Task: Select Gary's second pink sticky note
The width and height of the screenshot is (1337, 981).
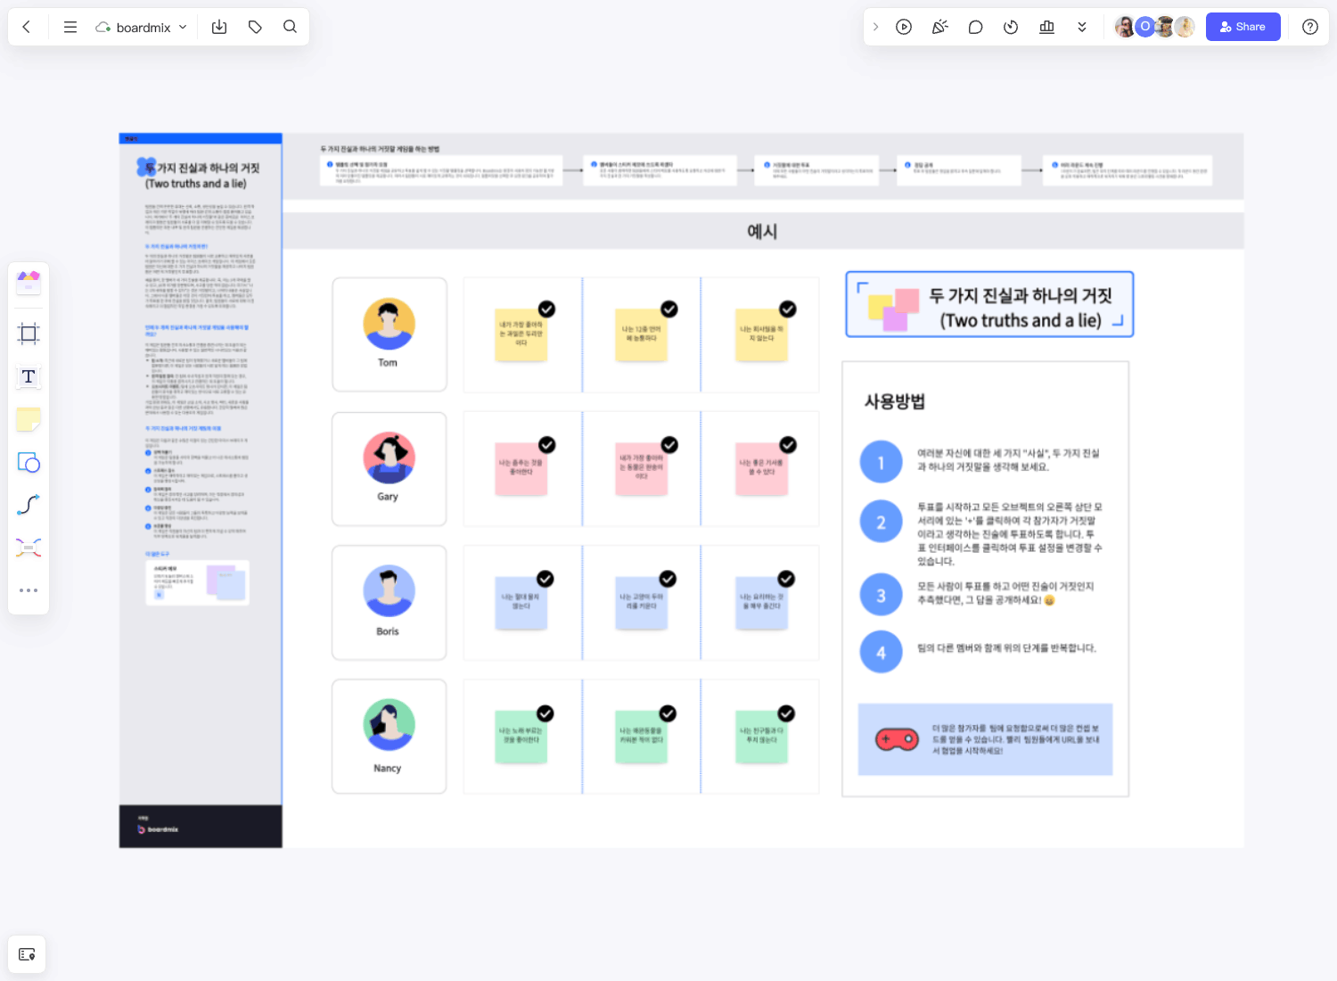Action: pos(642,469)
